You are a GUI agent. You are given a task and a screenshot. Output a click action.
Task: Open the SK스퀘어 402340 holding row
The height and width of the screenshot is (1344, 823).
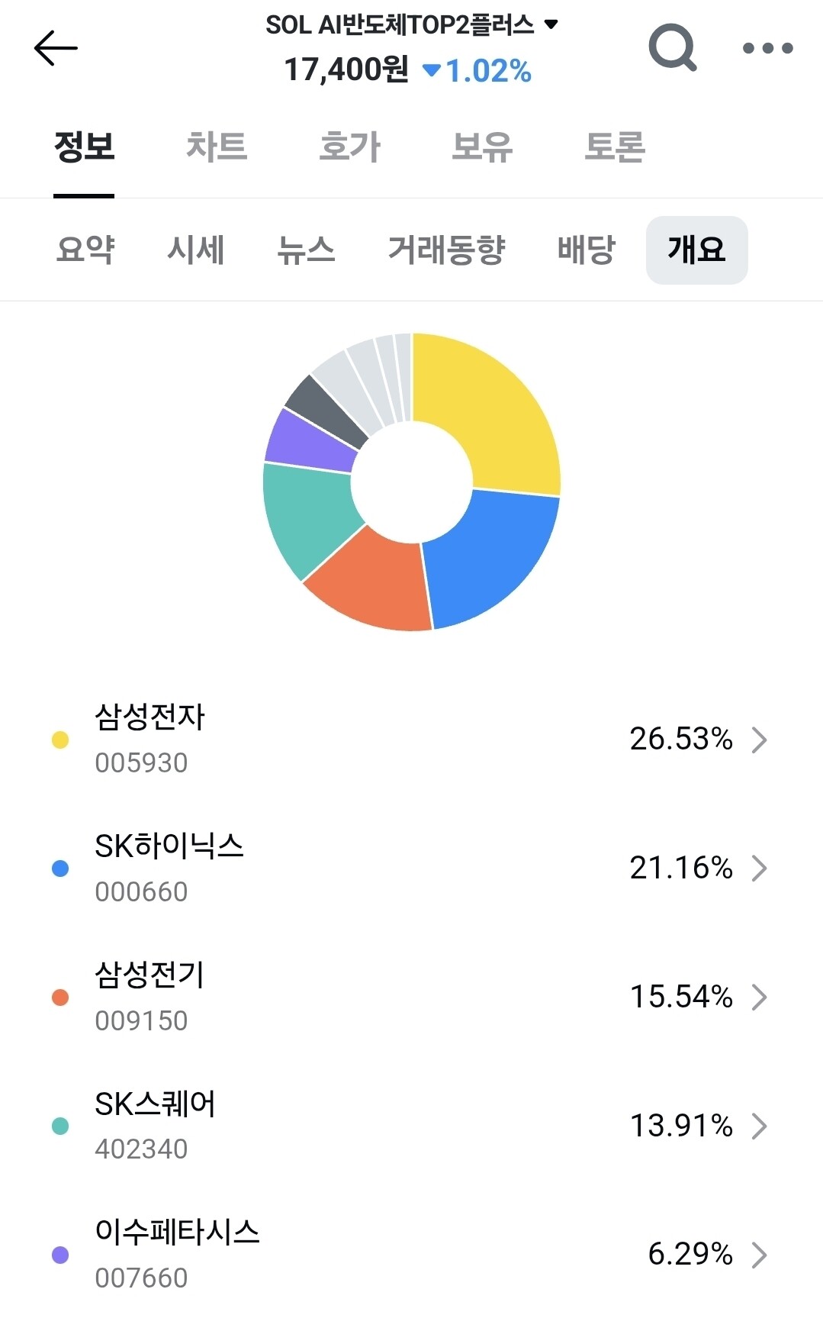coord(412,1126)
